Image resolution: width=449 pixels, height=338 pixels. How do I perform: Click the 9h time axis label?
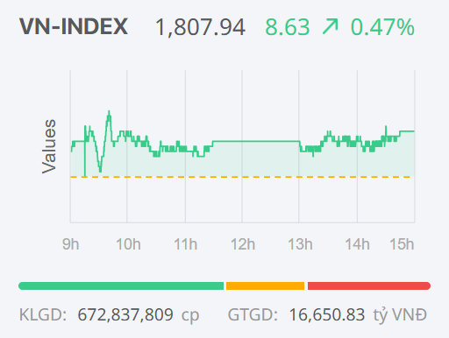click(x=70, y=244)
